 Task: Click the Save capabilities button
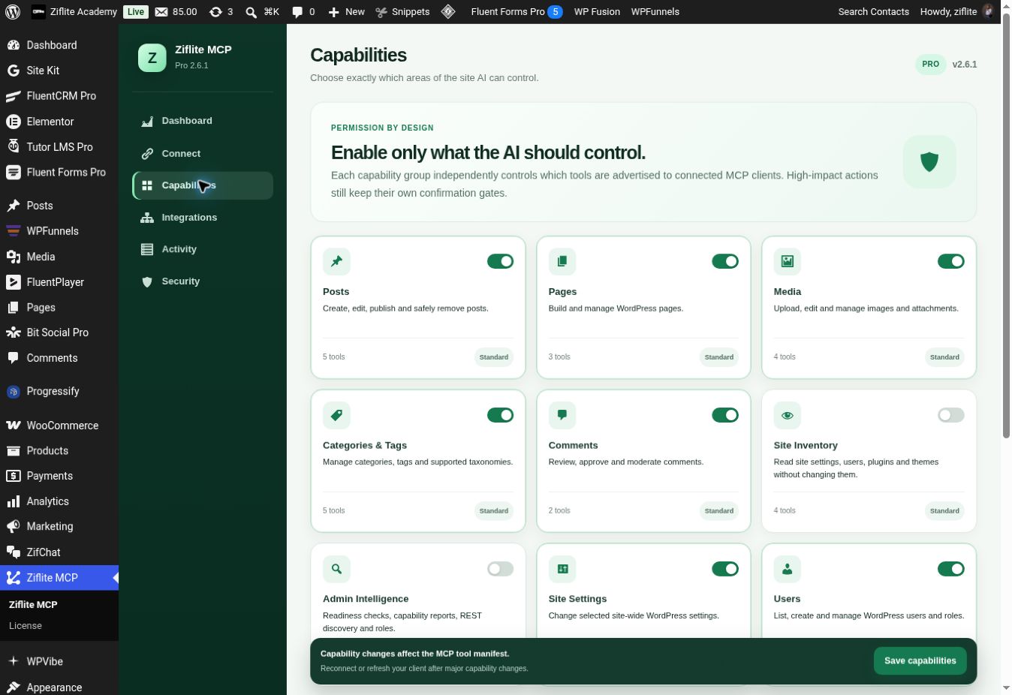click(x=920, y=661)
